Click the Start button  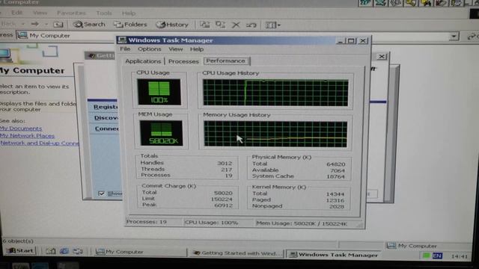pos(20,251)
